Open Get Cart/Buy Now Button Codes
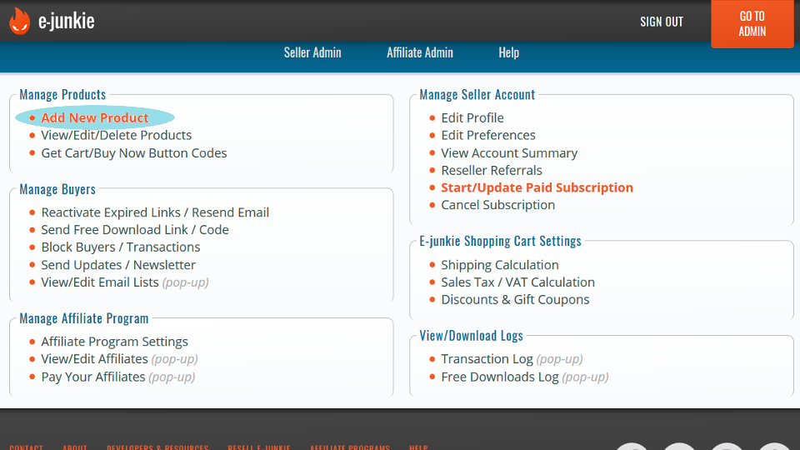The image size is (800, 450). [x=134, y=153]
